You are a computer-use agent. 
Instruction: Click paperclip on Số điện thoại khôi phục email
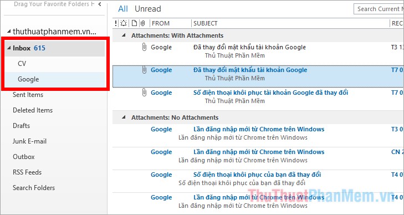144,93
